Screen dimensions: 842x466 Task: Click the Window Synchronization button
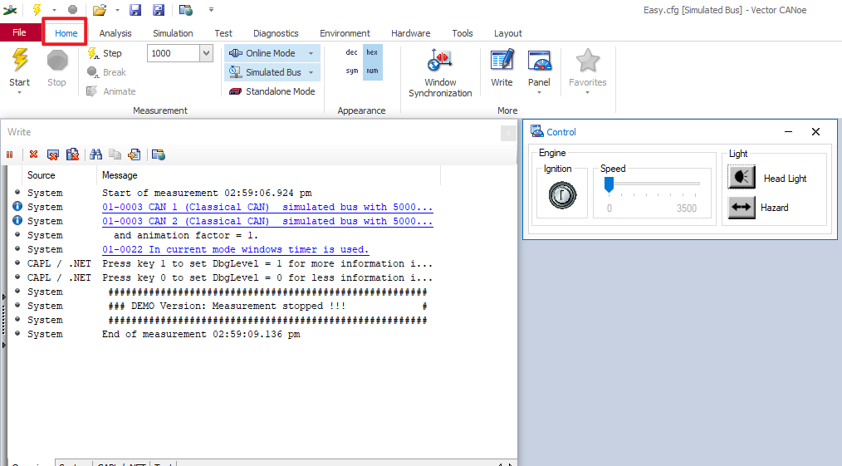(x=440, y=72)
